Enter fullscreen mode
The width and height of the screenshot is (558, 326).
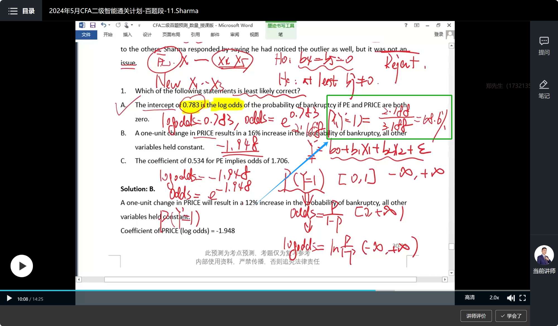click(523, 298)
